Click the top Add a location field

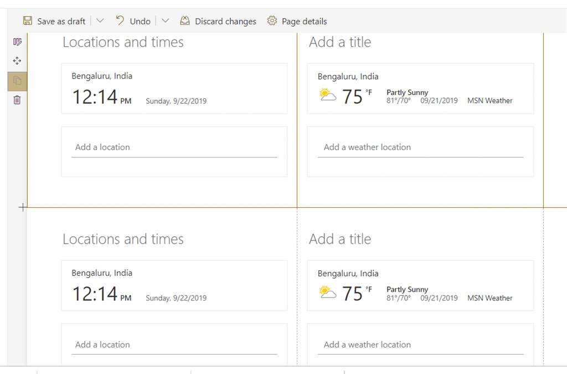coord(174,148)
